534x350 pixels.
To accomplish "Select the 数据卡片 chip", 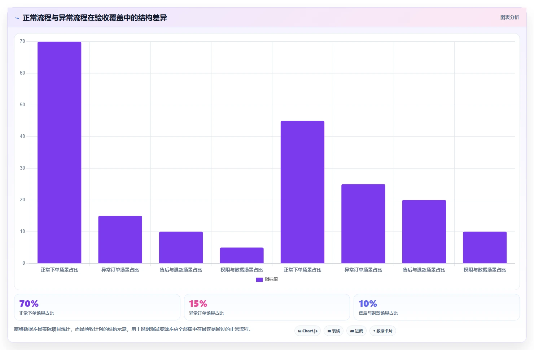I will [382, 331].
